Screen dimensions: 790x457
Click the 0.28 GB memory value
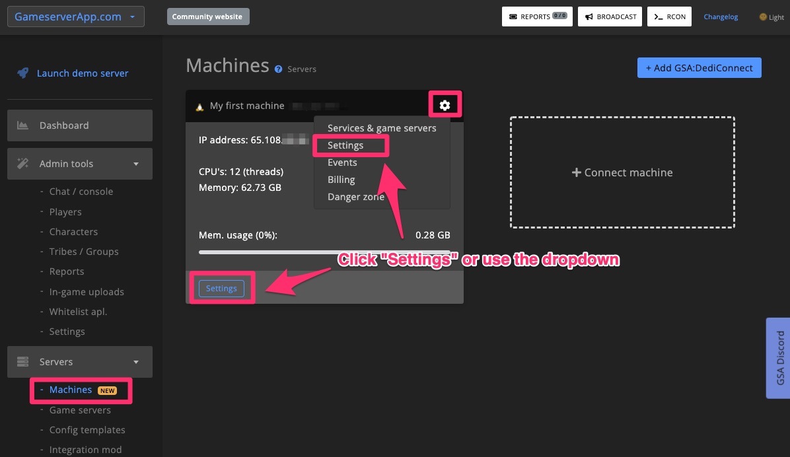(433, 235)
